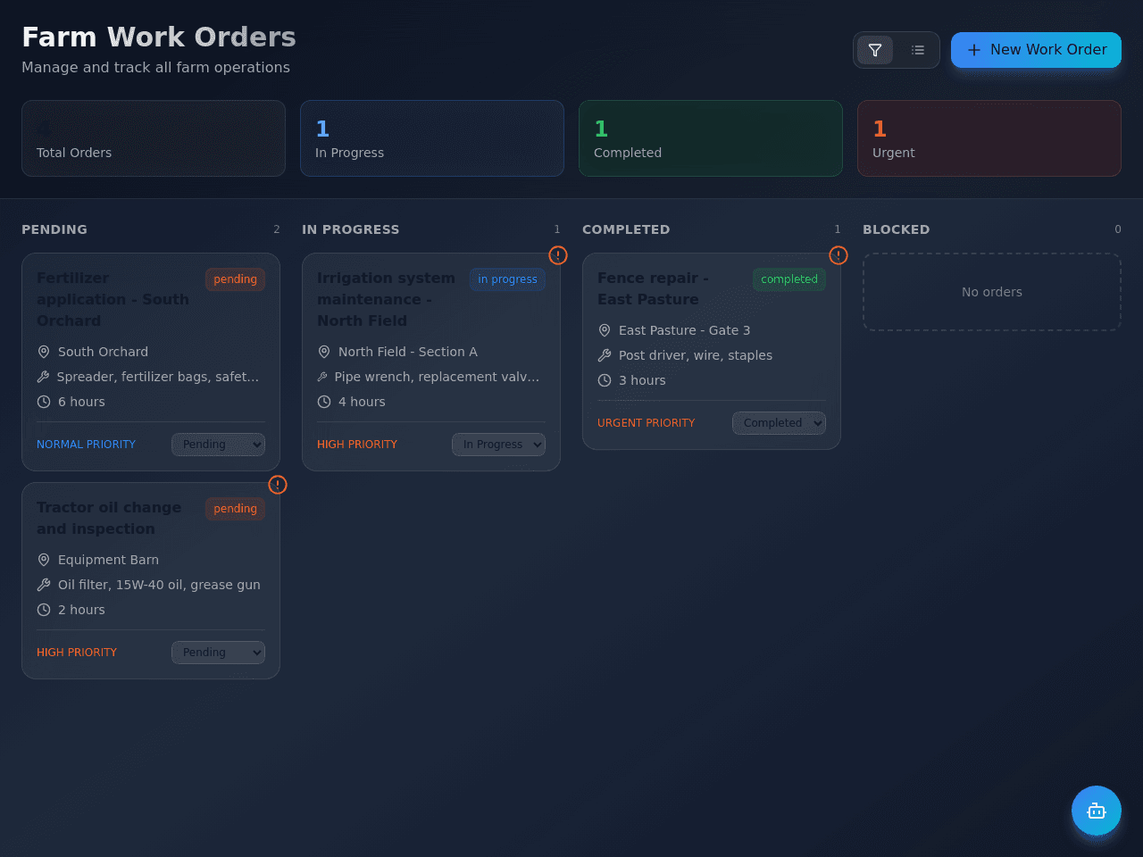Click South Orchard location text
Screen dimensions: 1143x857
(x=103, y=352)
